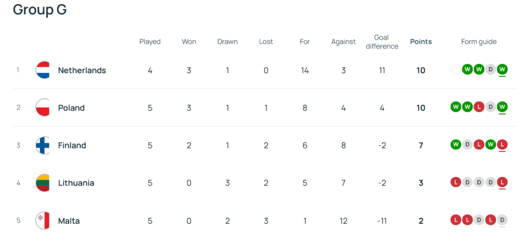Select the Malta team name
Viewport: 522px width, 239px height.
tap(69, 221)
